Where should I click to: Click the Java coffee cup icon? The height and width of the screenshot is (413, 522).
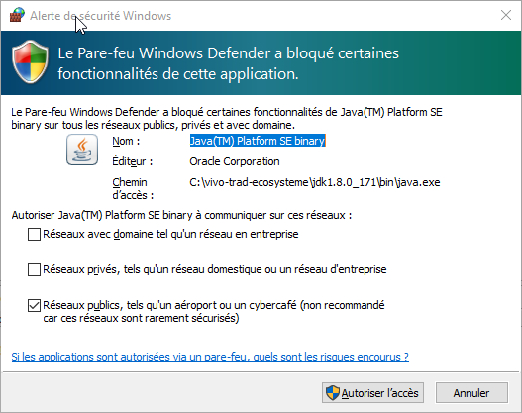(82, 150)
